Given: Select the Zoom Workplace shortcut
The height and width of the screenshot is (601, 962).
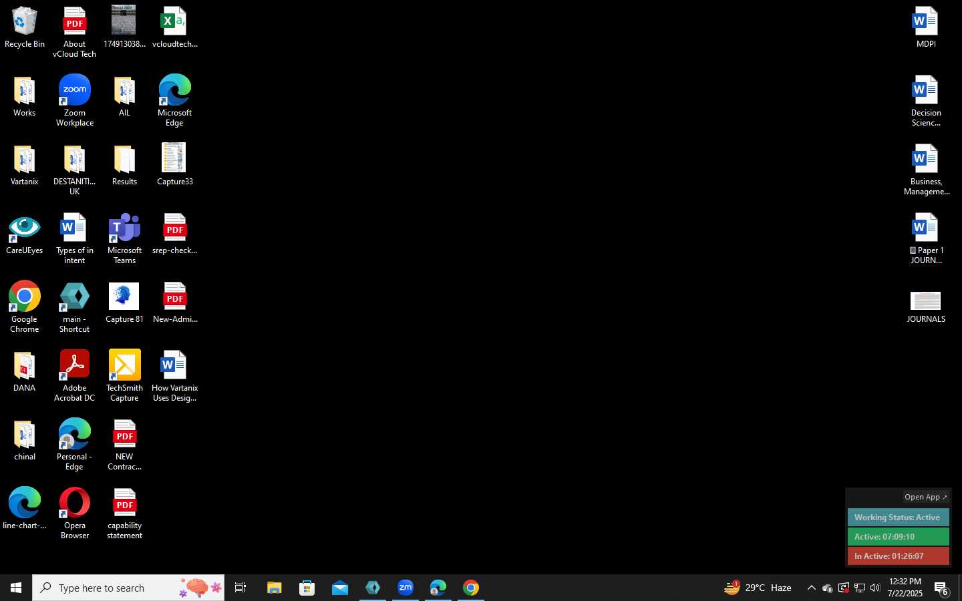Looking at the screenshot, I should (x=74, y=101).
